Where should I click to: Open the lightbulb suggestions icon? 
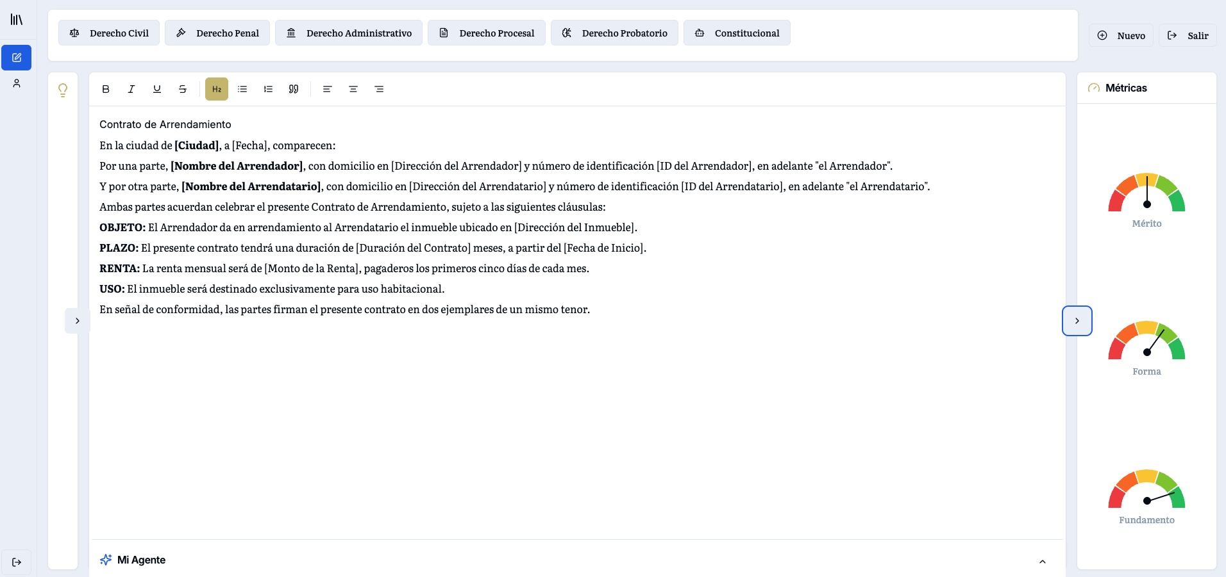pos(62,90)
